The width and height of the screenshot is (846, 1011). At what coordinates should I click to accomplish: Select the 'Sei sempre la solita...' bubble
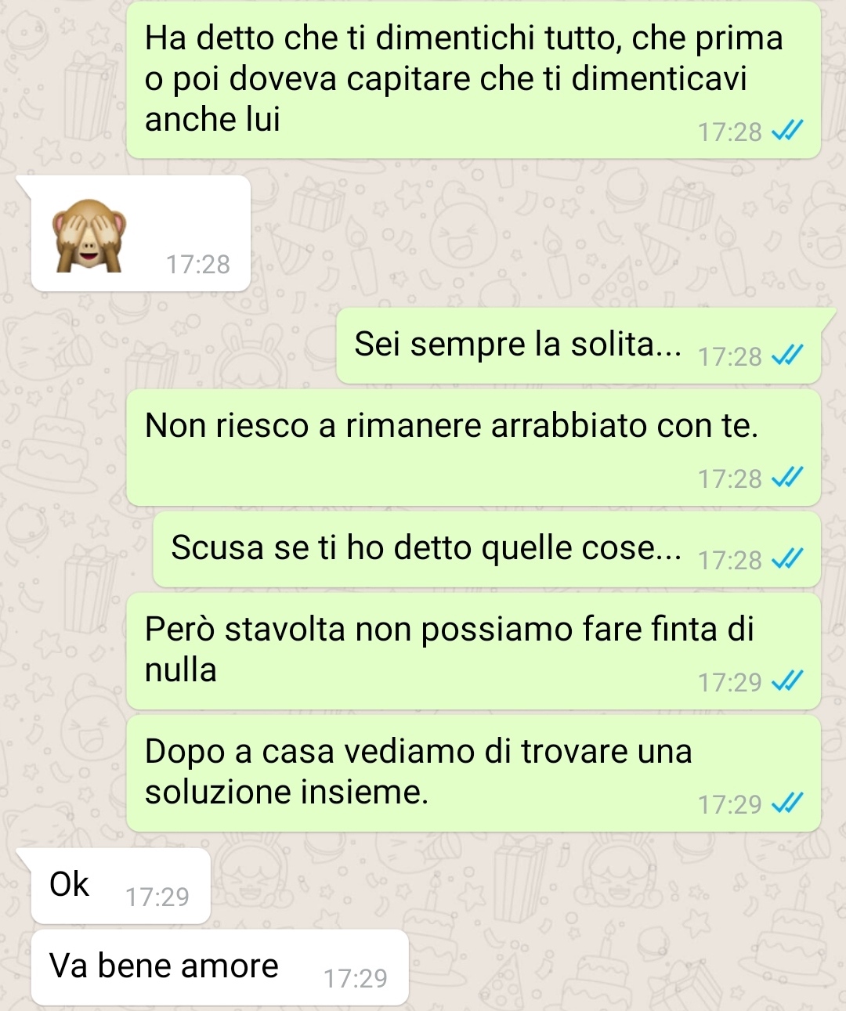pyautogui.click(x=579, y=345)
